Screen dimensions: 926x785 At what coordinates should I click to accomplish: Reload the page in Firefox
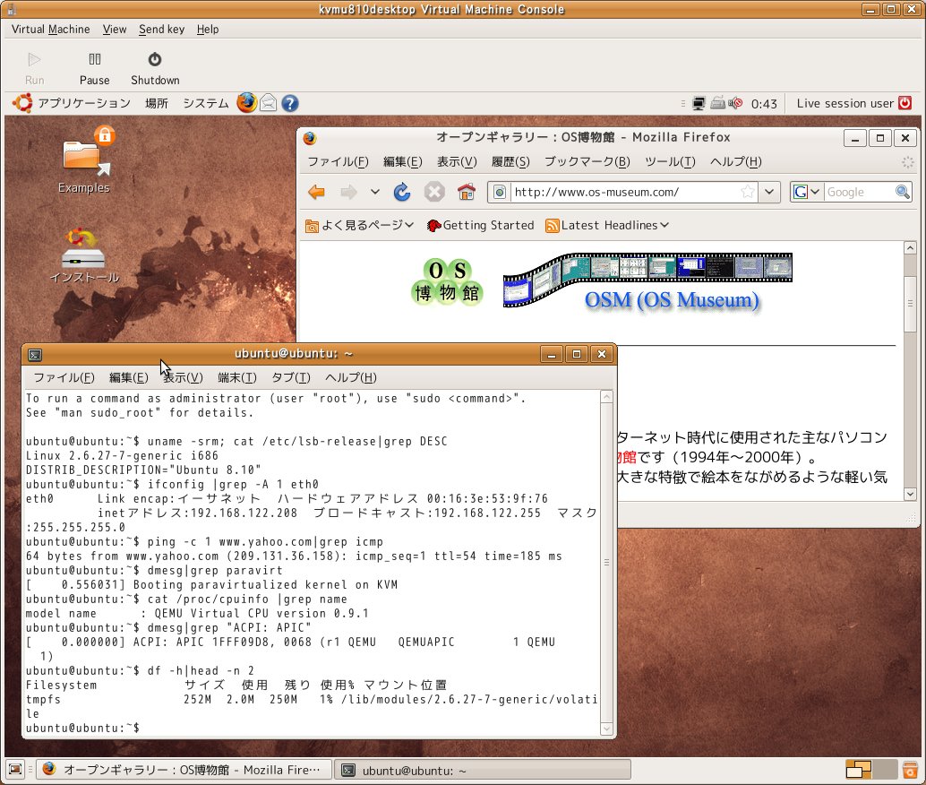coord(402,192)
